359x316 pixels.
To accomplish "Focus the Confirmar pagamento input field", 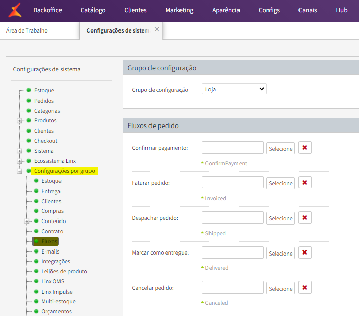I will pyautogui.click(x=232, y=148).
